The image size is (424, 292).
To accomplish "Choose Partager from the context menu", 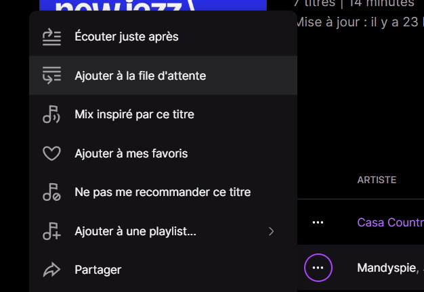I will 98,270.
